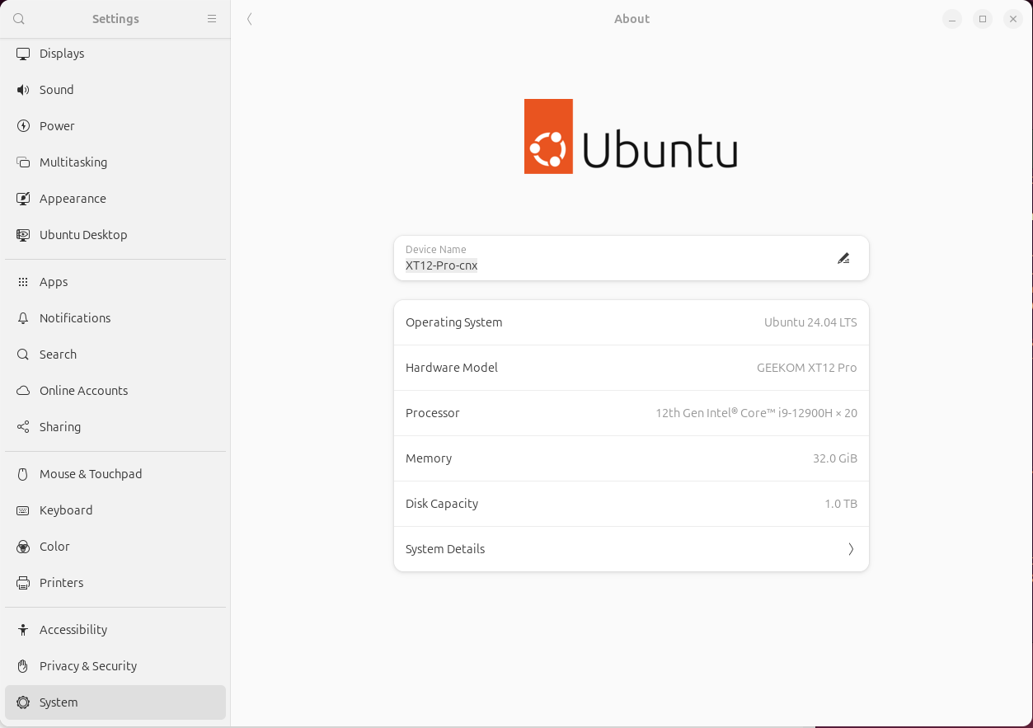
Task: Click the Displays monitor icon
Action: pos(23,54)
